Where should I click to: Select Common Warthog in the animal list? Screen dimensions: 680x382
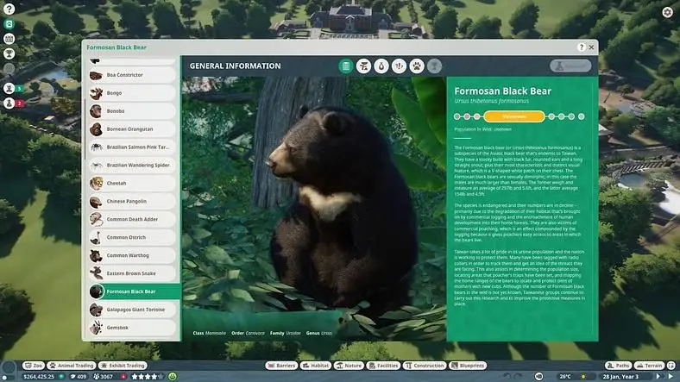(132, 255)
